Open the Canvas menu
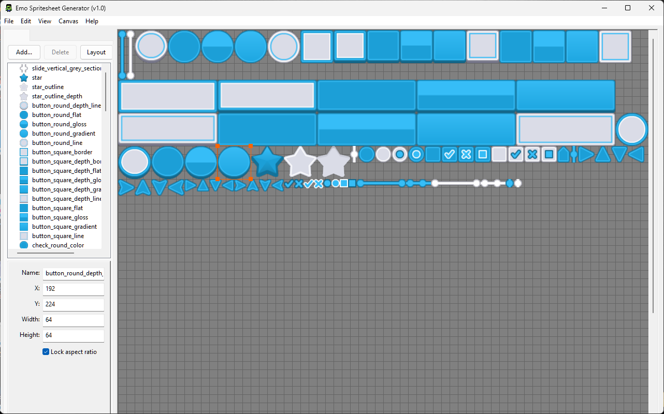The width and height of the screenshot is (664, 414). click(x=68, y=21)
